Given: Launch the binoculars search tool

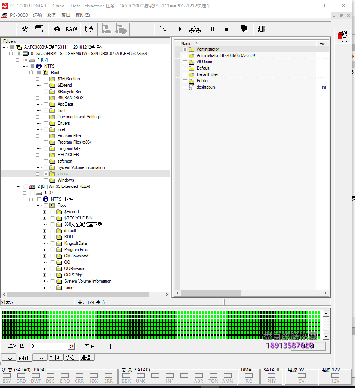Looking at the screenshot, I should 57,29.
